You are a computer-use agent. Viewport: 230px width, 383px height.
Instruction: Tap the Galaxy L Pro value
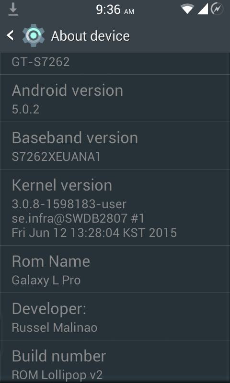pos(46,281)
